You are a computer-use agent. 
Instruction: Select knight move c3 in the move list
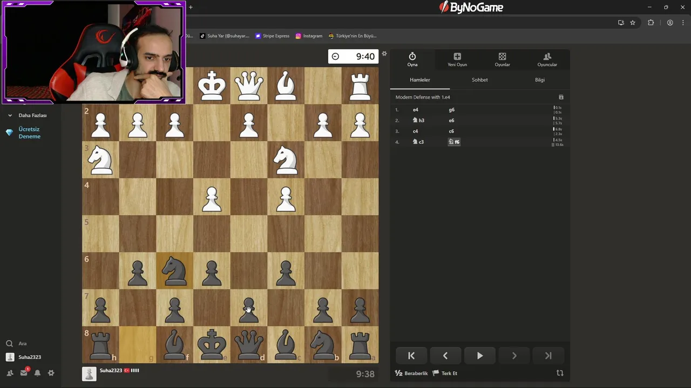coord(418,142)
